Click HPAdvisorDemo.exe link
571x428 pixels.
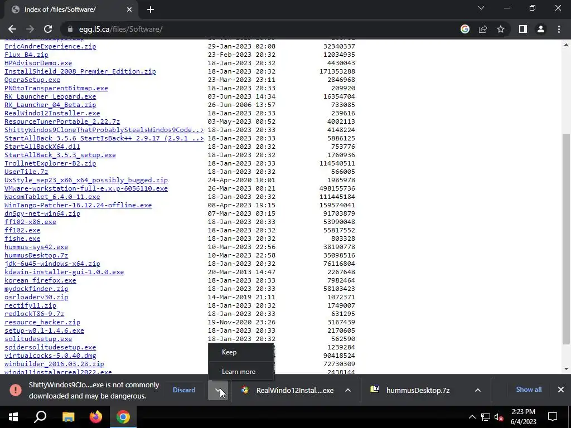click(x=38, y=63)
